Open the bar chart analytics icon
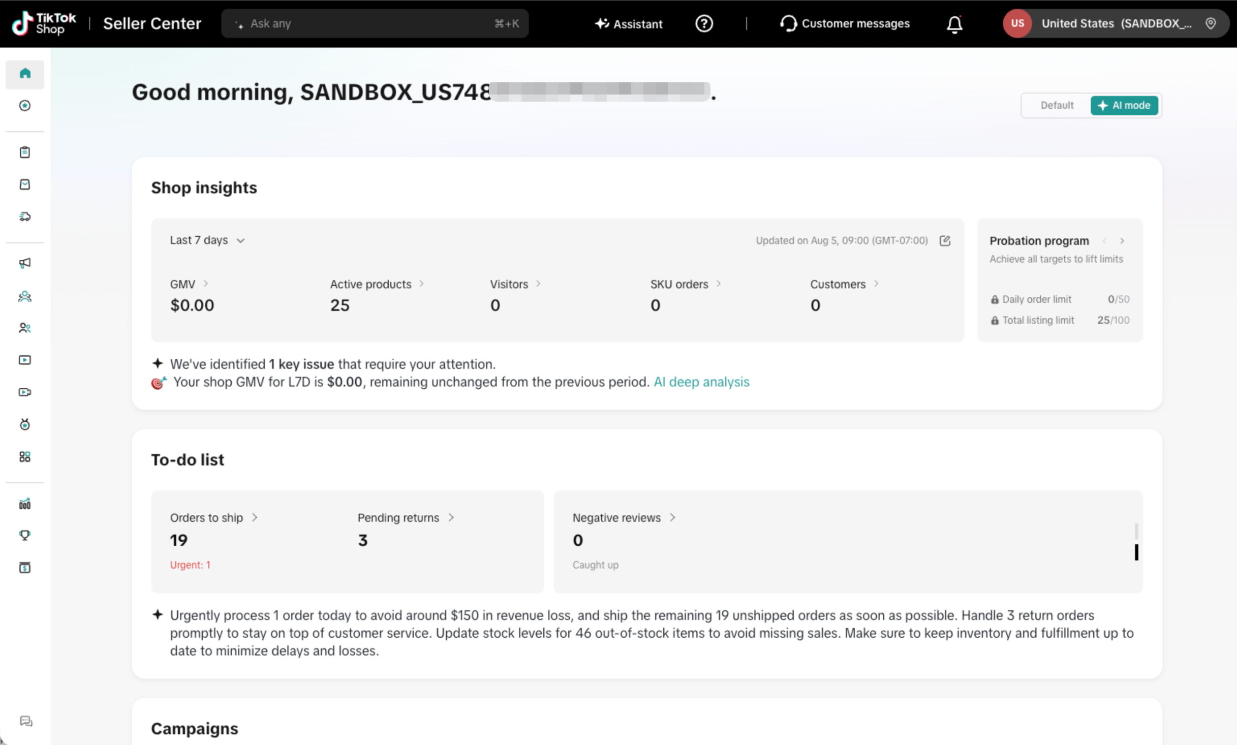The width and height of the screenshot is (1237, 745). (25, 504)
